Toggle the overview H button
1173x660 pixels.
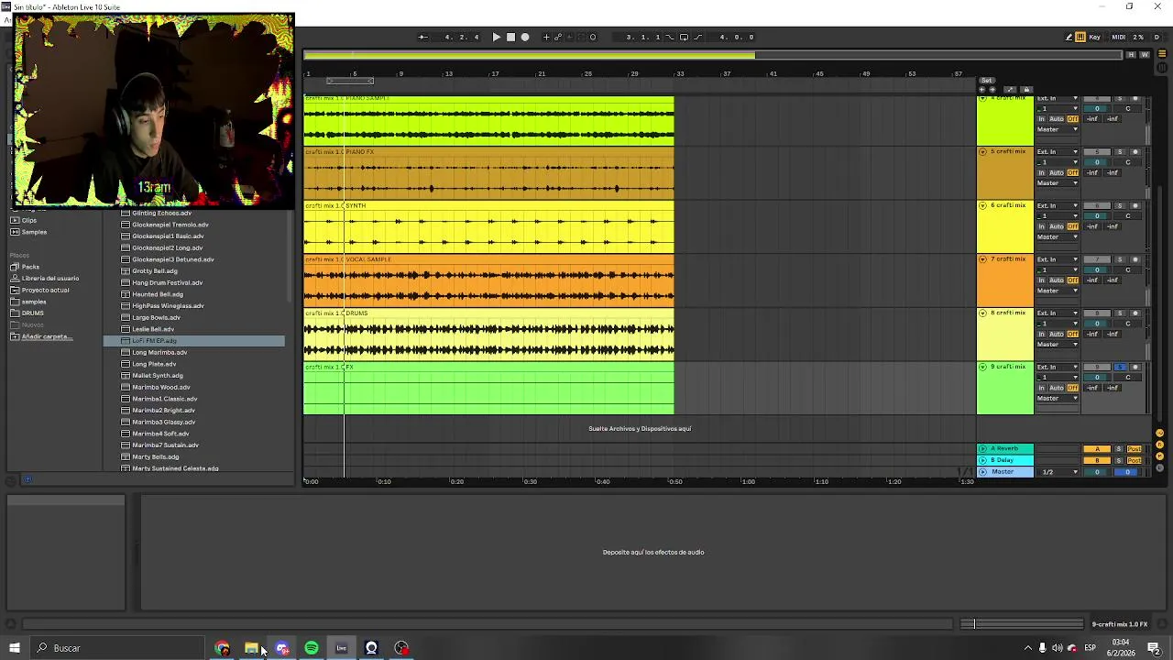[x=1131, y=55]
